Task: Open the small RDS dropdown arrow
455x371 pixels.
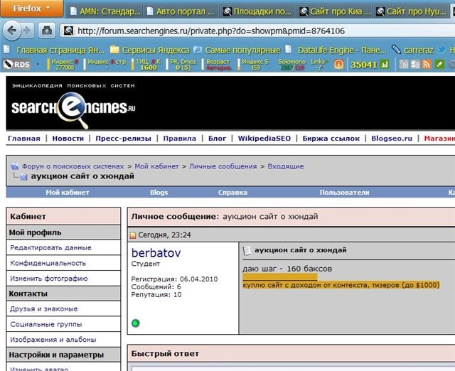Action: click(38, 64)
